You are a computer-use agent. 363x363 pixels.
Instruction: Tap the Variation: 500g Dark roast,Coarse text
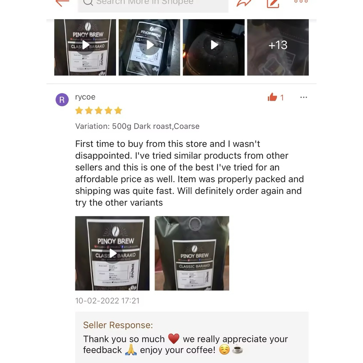pyautogui.click(x=137, y=126)
